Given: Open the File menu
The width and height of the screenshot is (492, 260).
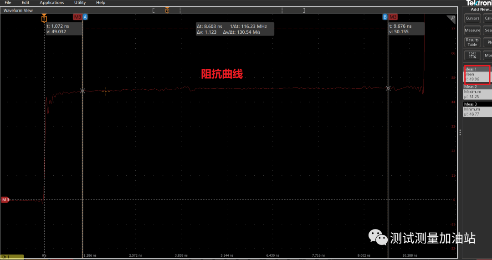Looking at the screenshot, I should 8,3.
